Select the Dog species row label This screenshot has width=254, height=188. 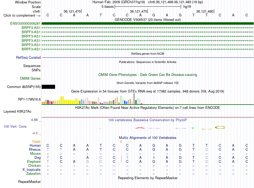(37, 158)
